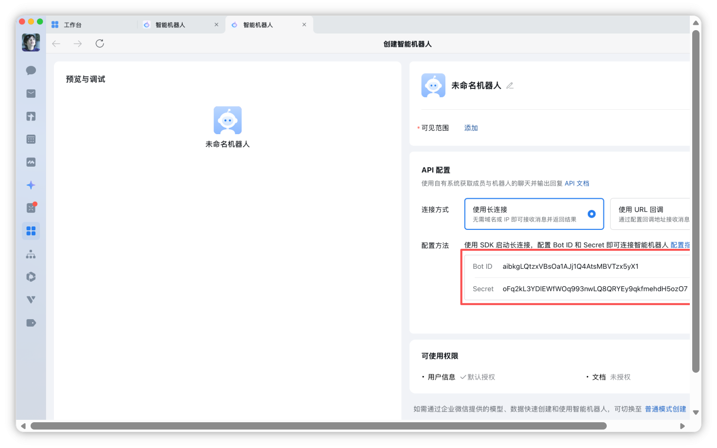717x448 pixels.
Task: Open the 配置指引 link
Action: 681,245
